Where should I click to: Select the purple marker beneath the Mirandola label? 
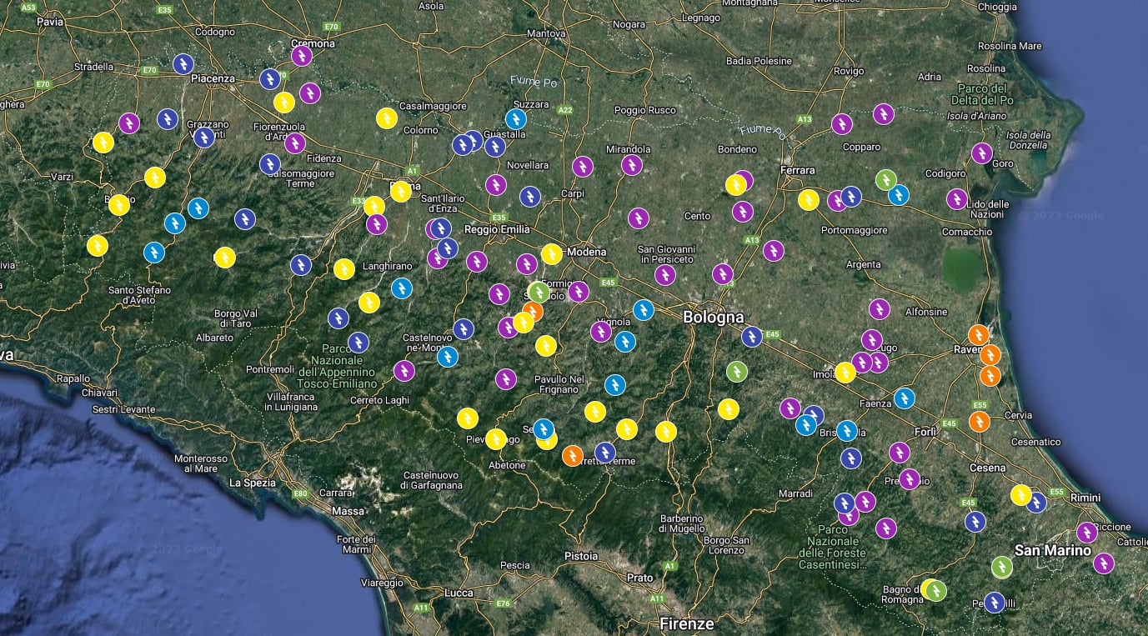tap(632, 165)
